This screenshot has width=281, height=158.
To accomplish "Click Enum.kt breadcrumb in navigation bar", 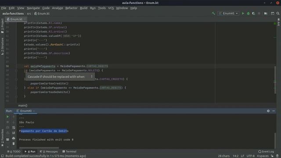I will 42,14.
